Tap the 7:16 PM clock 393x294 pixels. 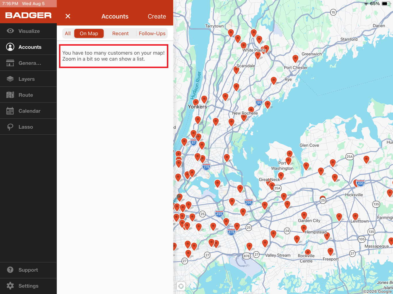coord(10,4)
